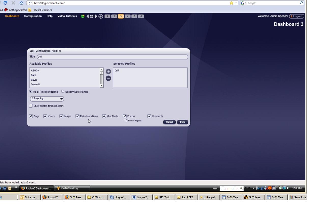Go to next dashboard with right arrow

coord(96,16)
